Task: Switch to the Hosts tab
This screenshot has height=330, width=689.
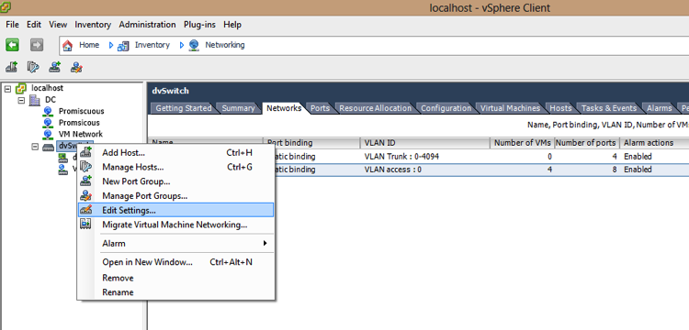Action: pos(560,108)
